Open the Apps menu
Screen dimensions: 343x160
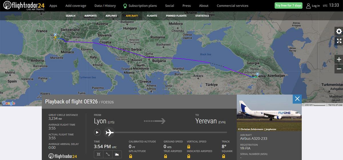tap(53, 6)
